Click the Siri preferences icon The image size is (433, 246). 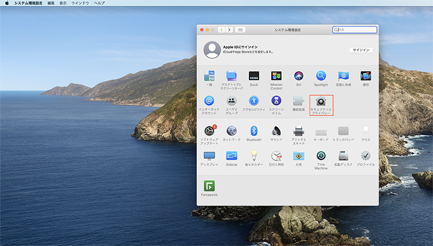point(298,76)
